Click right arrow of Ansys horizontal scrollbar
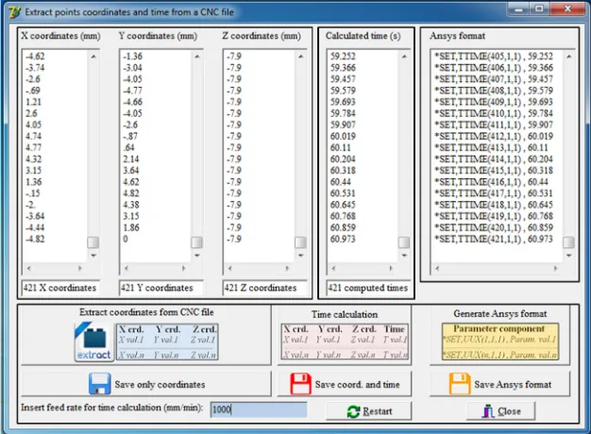591x434 pixels. 555,268
